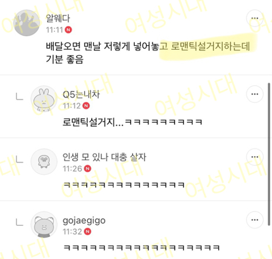
Task: Open more options for 알웨다's comment
Action: point(254,18)
